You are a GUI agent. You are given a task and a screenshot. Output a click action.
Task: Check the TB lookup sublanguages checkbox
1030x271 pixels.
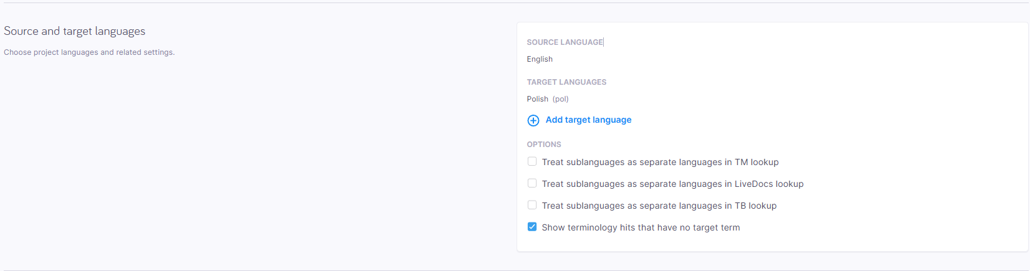pos(532,205)
